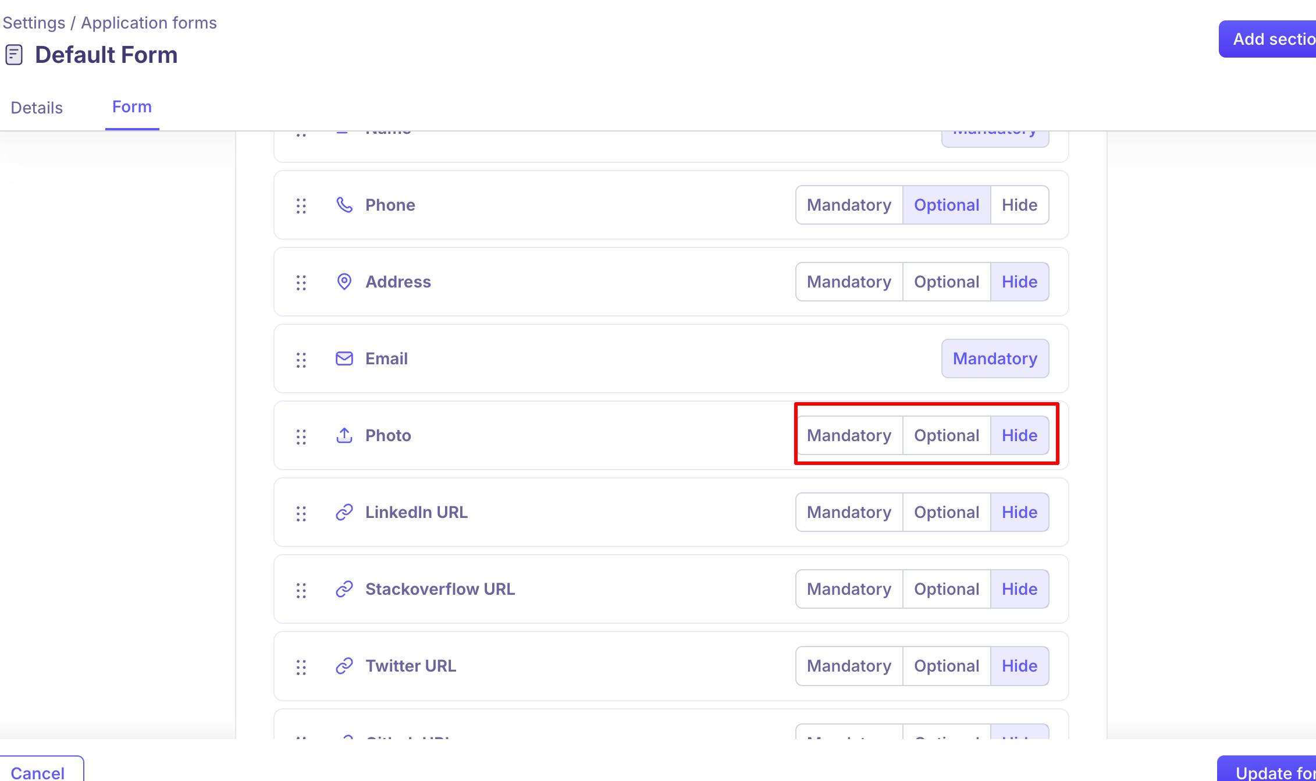
Task: Make Address field Mandatory
Action: point(849,282)
